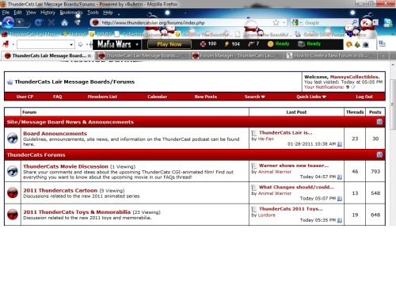This screenshot has height=297, width=396.
Task: Bookmark this page with the star icon
Action: tap(276, 23)
